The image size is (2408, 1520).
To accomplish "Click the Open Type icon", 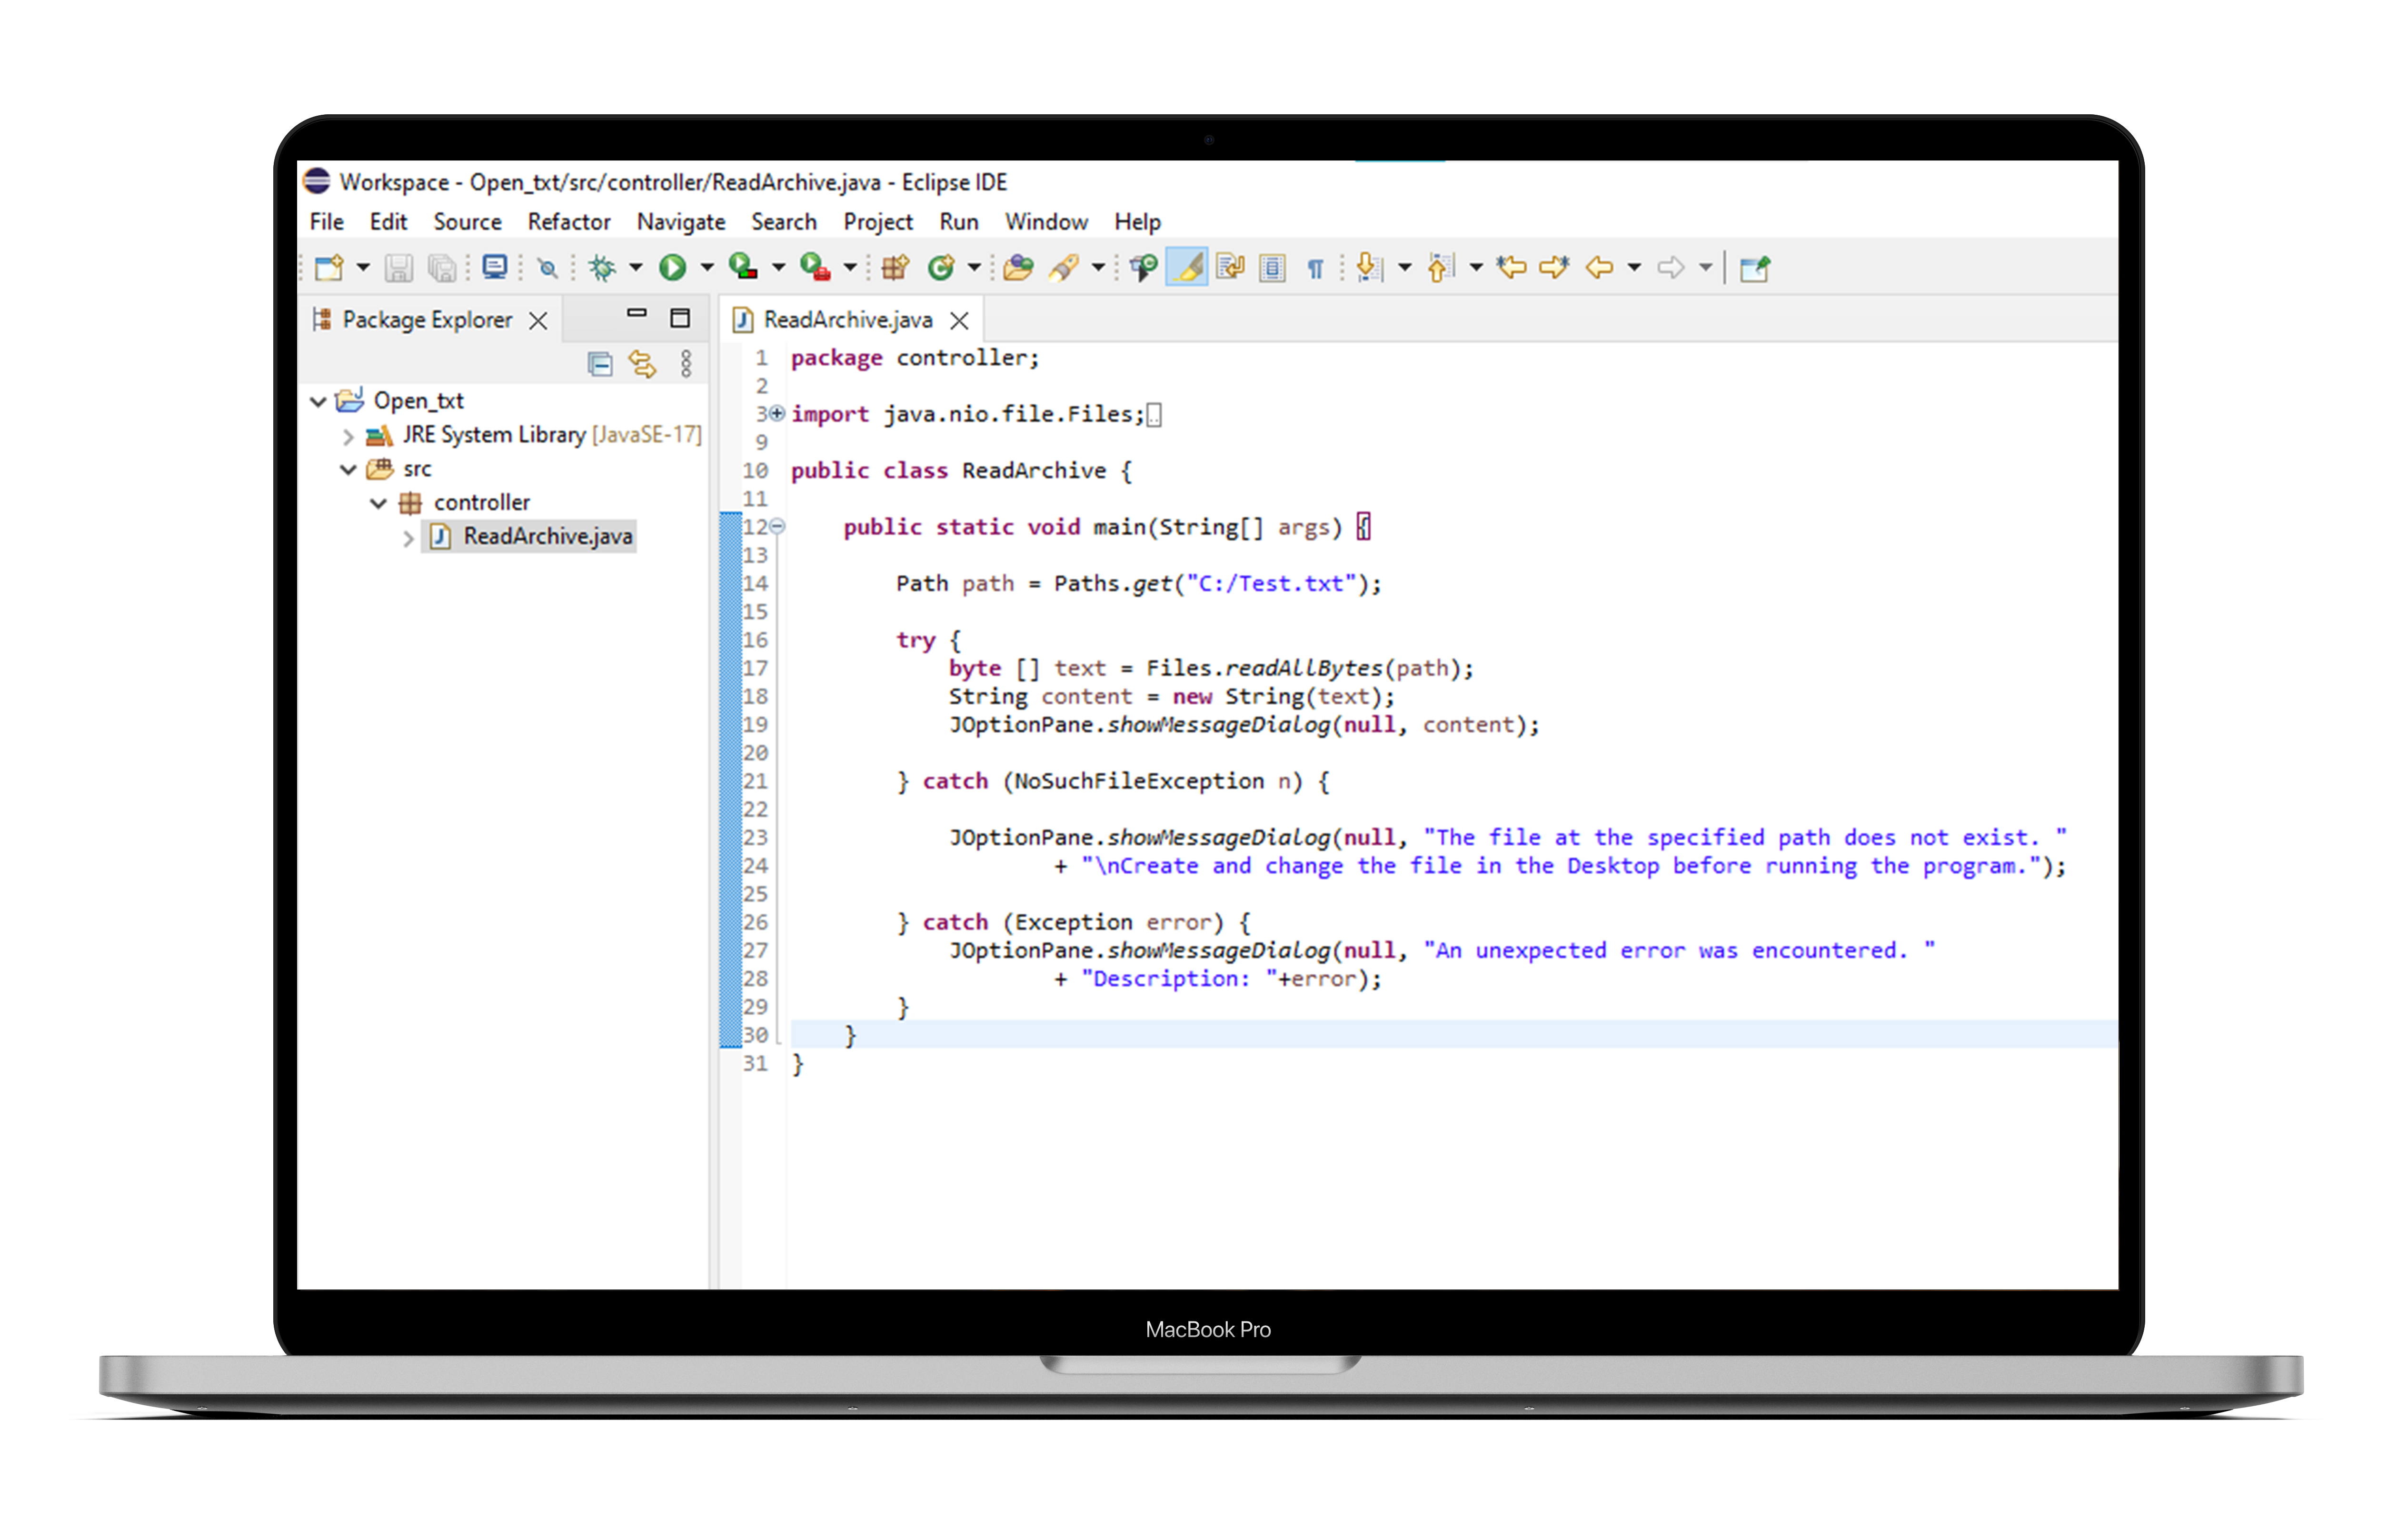I will (x=1017, y=267).
